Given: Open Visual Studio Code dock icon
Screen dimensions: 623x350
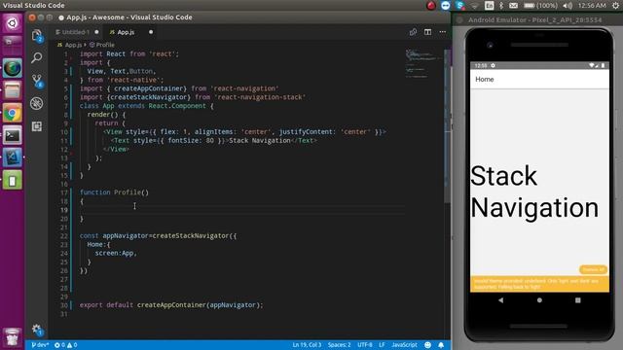Looking at the screenshot, I should tap(13, 157).
